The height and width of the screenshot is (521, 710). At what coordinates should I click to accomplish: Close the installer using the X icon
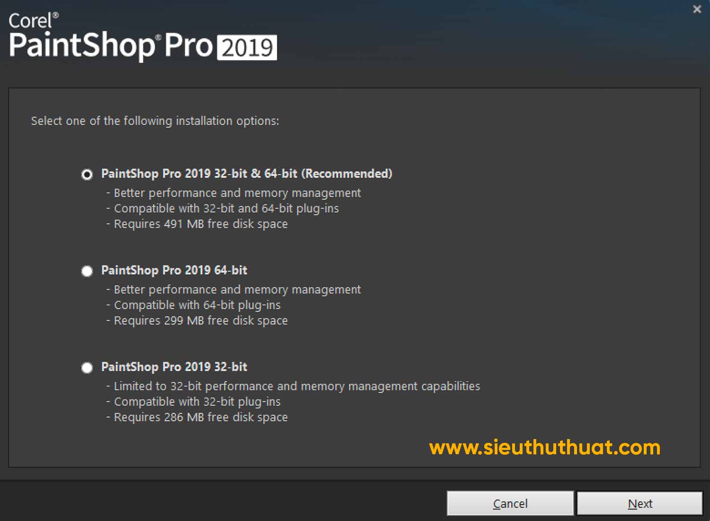(x=697, y=9)
